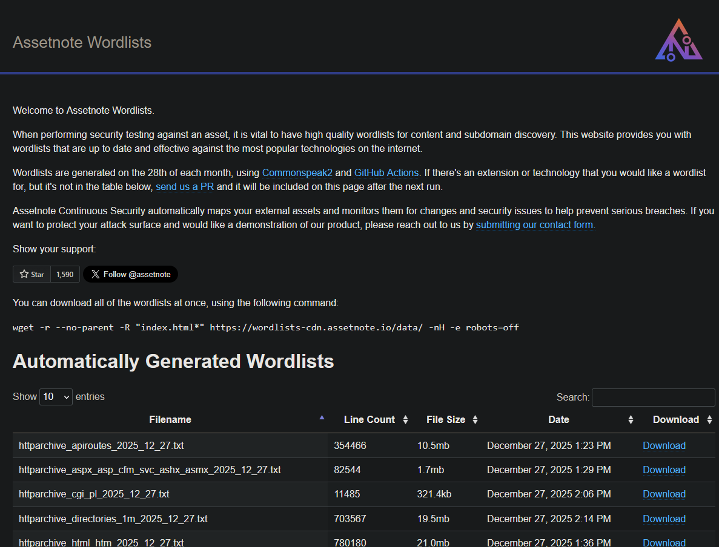Follow @assetnote on X
The image size is (719, 547).
(130, 275)
